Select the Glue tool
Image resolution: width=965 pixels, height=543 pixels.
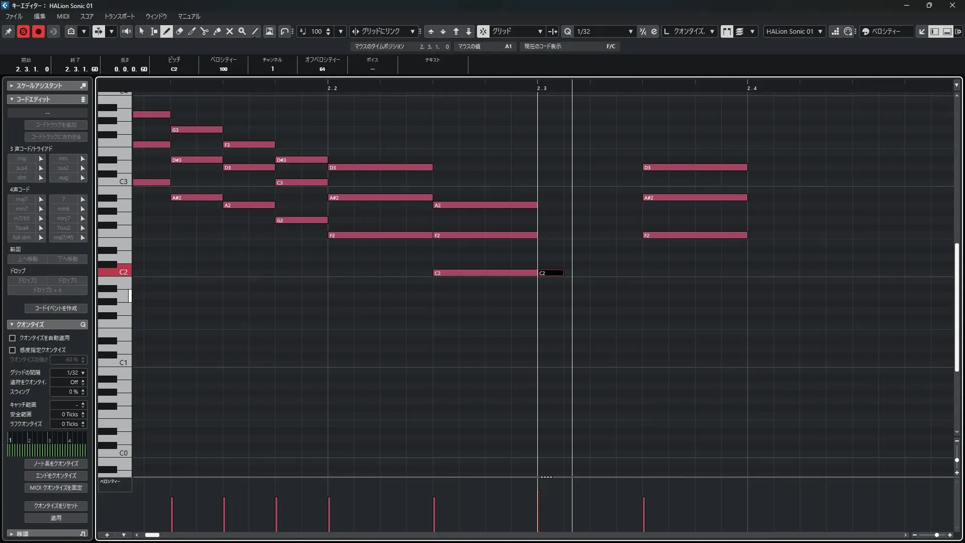[217, 31]
